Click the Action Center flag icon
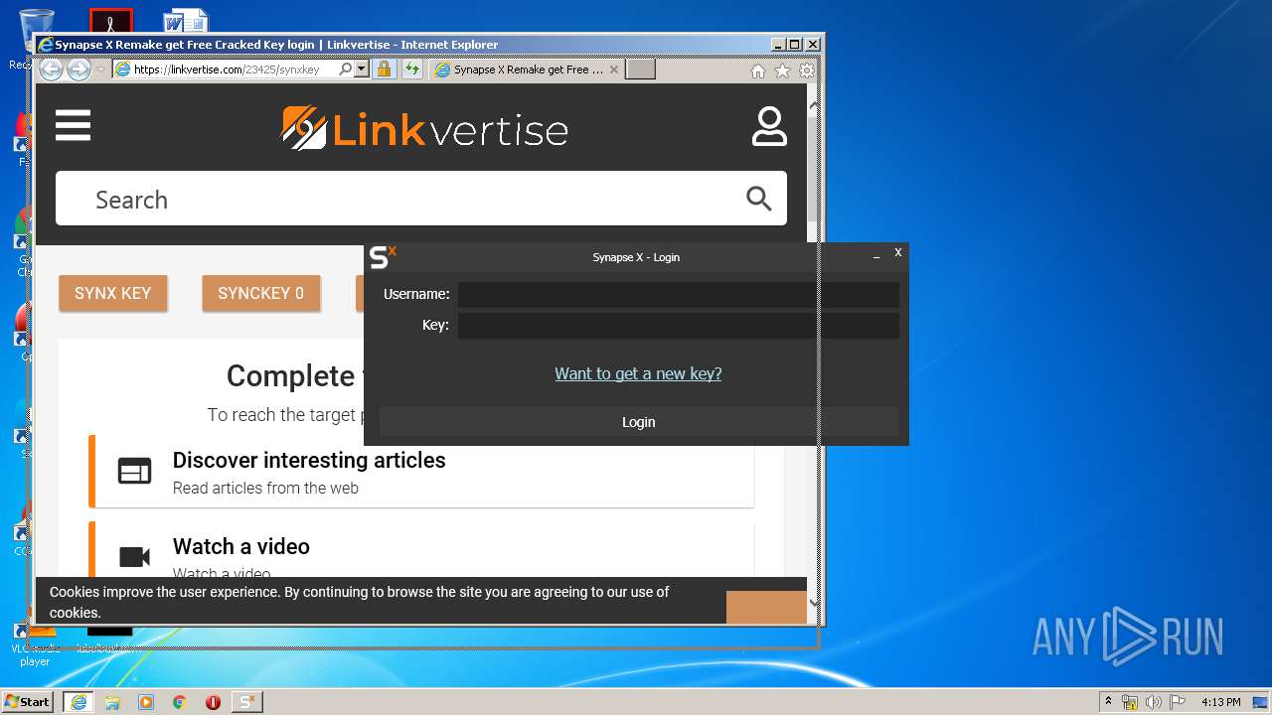 coord(1178,702)
